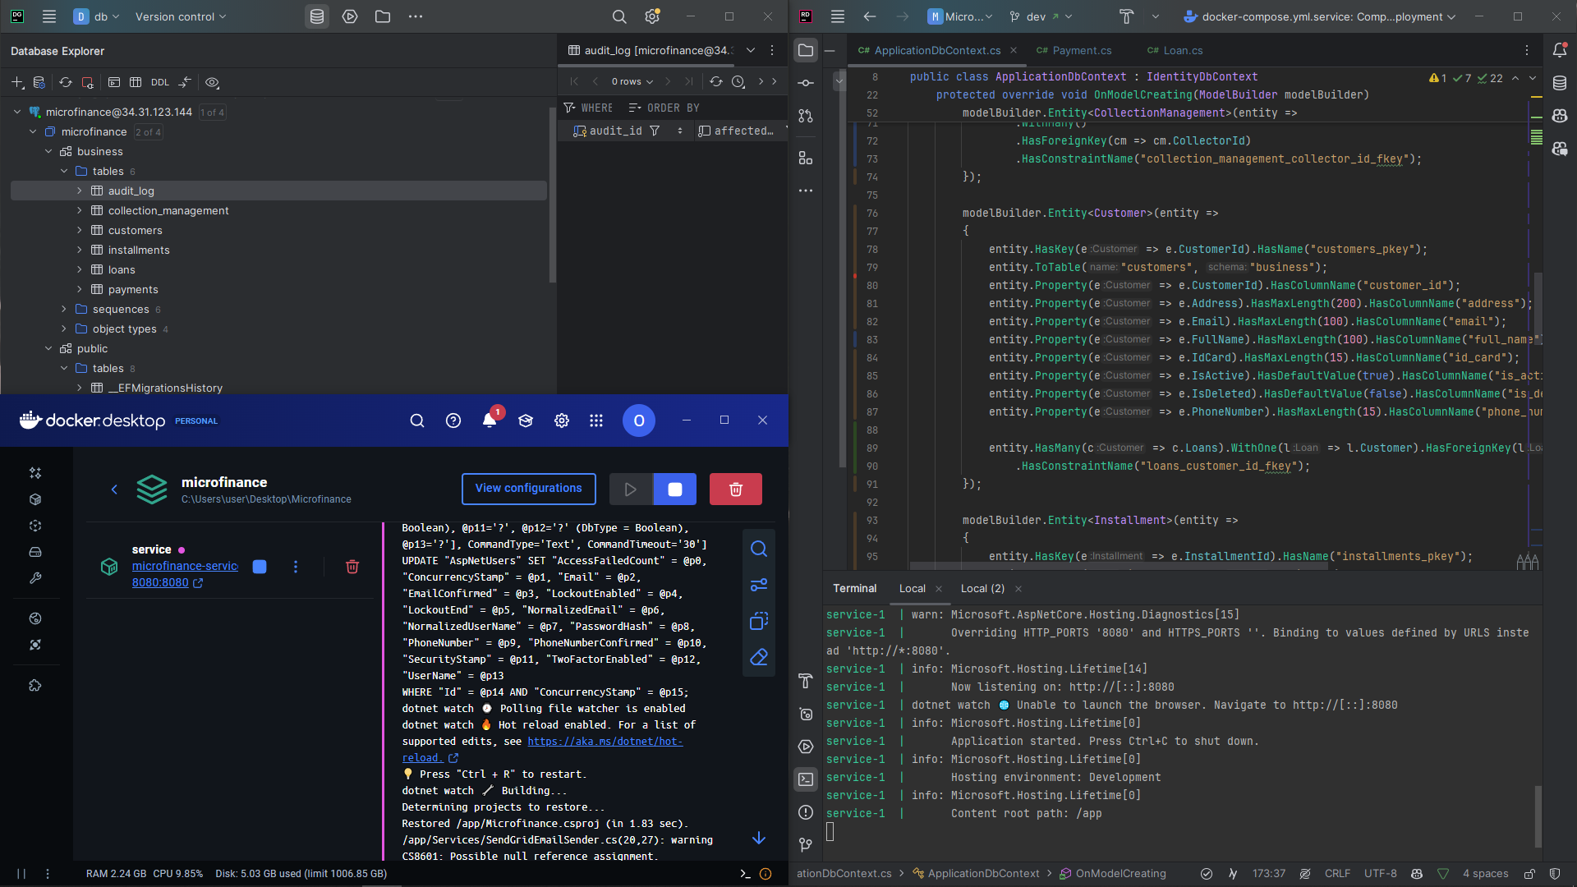Open the db project dropdown
This screenshot has height=887, width=1577.
97,16
